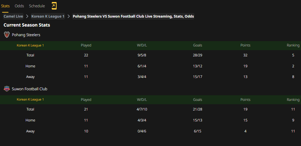This screenshot has width=301, height=146.
Task: Click the Pohang Steelers VS Suwon breadcrumb
Action: [133, 16]
